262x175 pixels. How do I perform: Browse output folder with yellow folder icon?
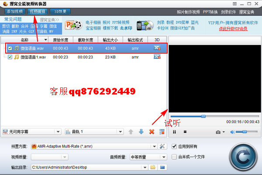pos(153,167)
